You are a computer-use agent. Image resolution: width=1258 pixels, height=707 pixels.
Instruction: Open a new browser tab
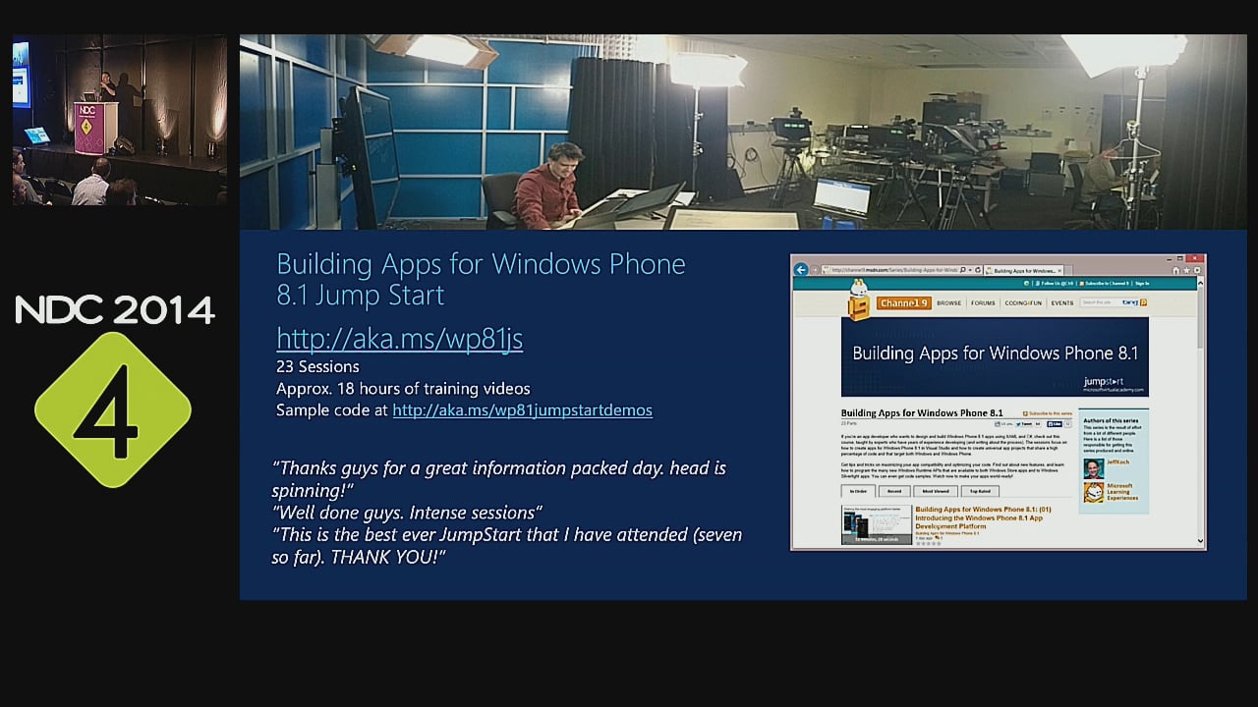[x=1069, y=271]
